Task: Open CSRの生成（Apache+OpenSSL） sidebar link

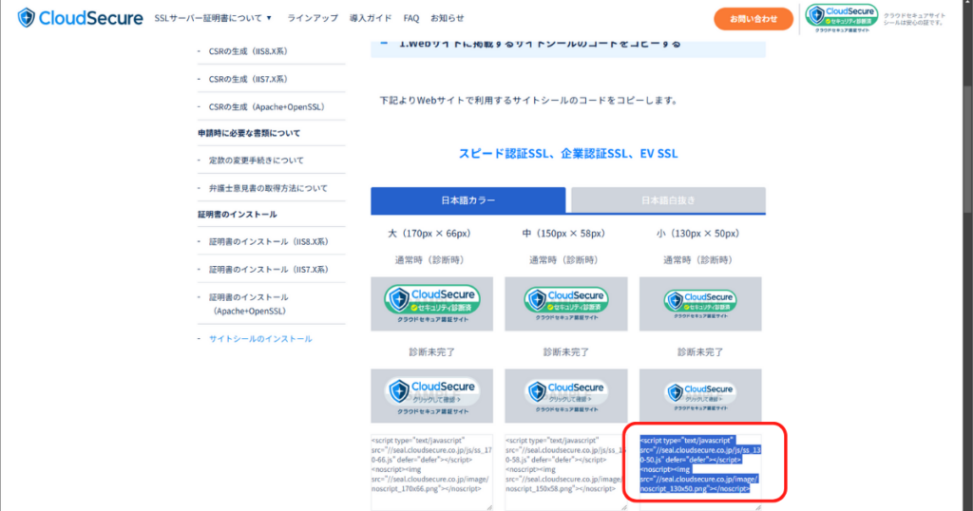Action: pyautogui.click(x=267, y=107)
